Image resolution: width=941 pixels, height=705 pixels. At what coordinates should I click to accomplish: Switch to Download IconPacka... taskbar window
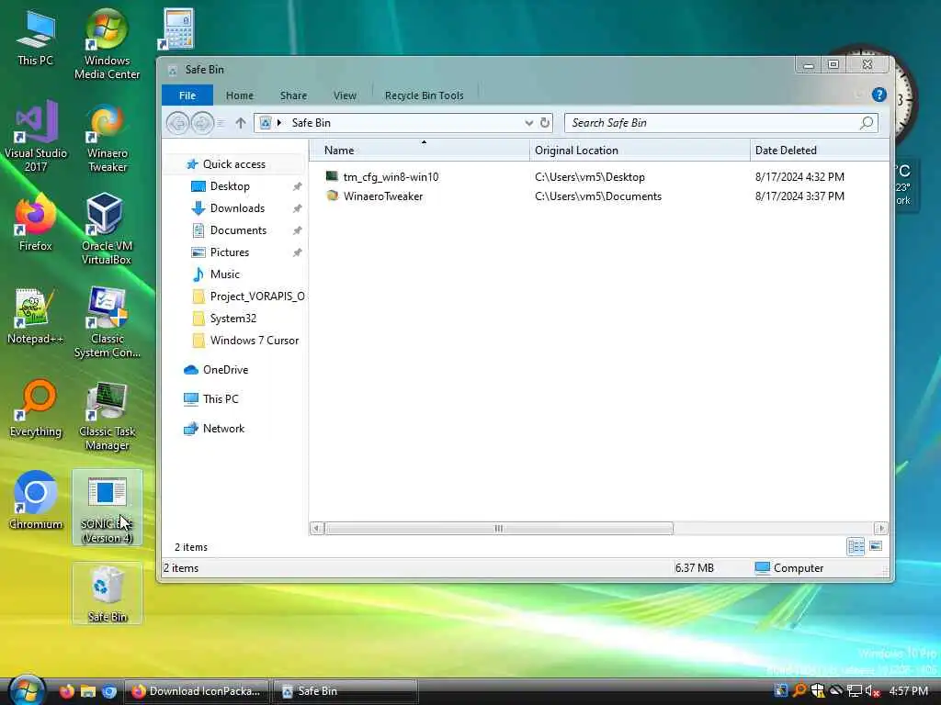(197, 691)
